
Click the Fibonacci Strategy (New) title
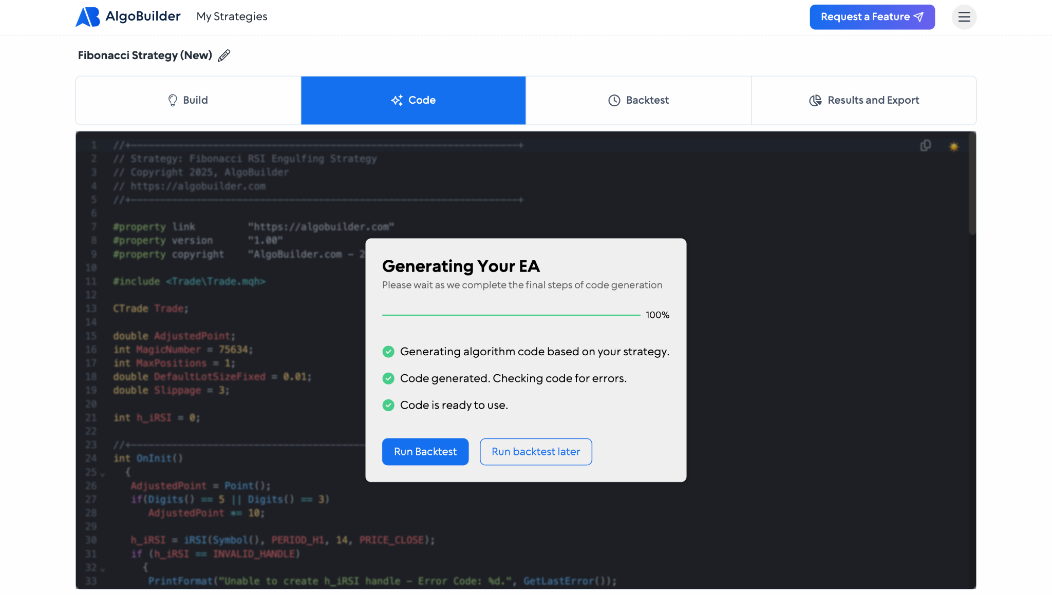145,55
